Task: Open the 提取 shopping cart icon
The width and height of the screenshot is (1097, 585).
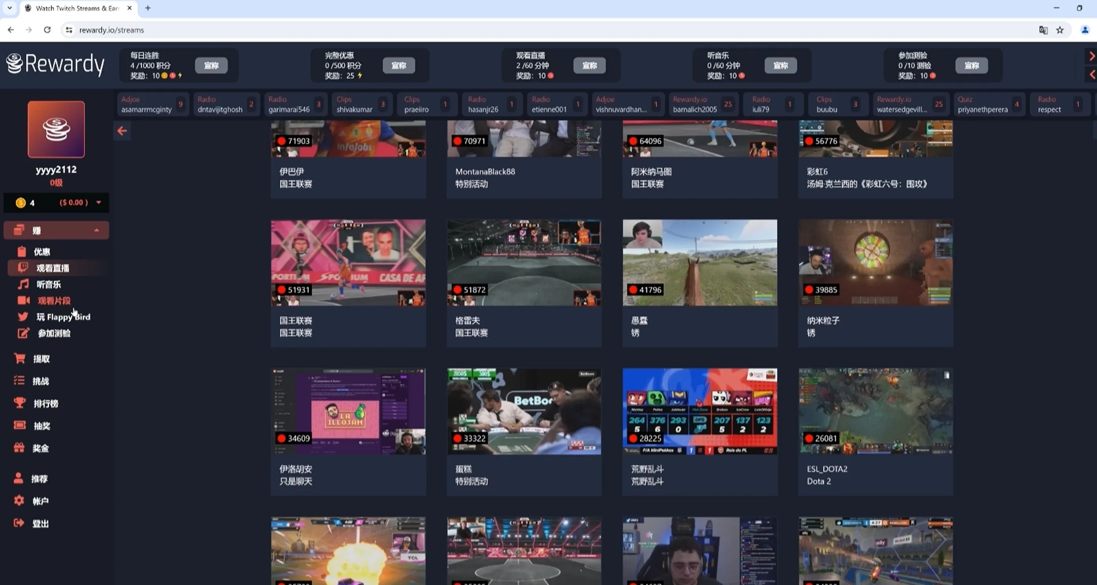Action: point(20,359)
